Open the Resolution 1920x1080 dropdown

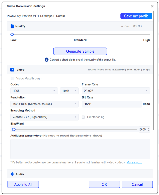(x=44, y=104)
